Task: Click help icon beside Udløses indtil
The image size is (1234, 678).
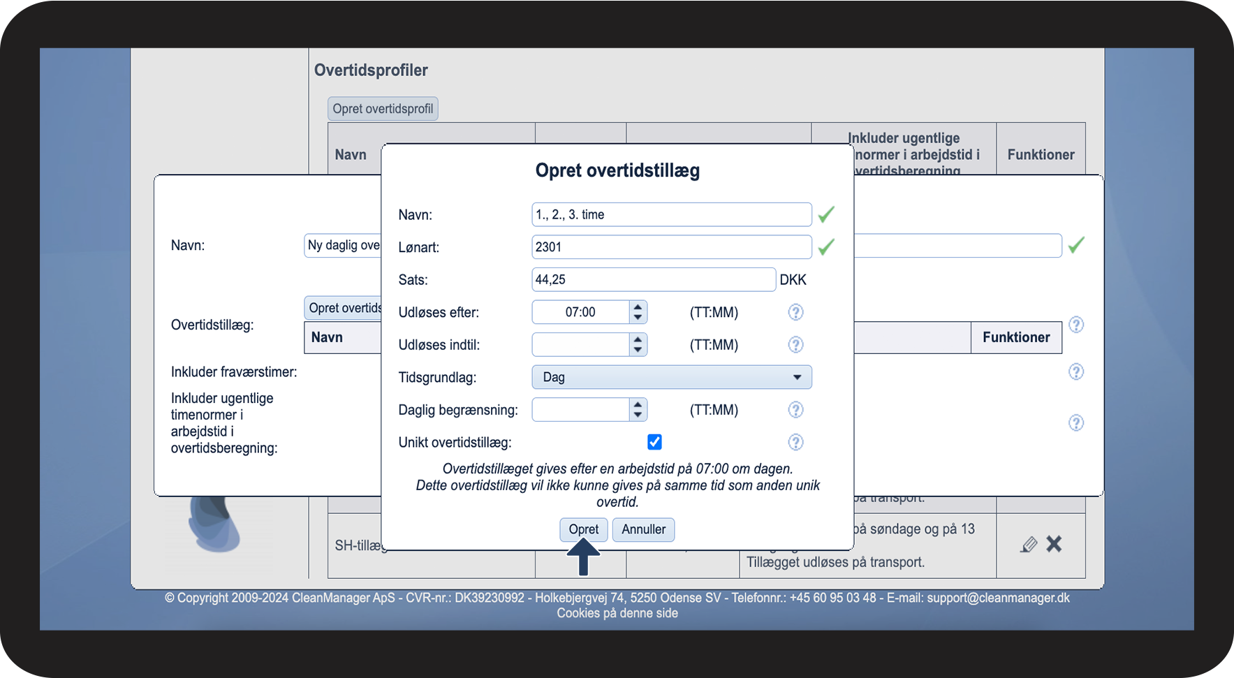Action: (795, 345)
